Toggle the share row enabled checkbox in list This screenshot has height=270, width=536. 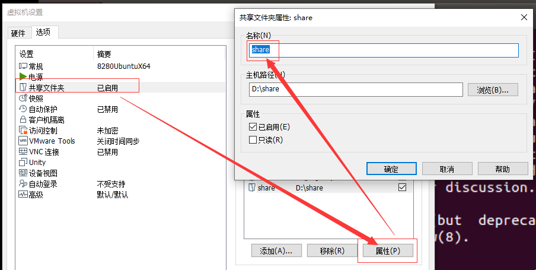point(403,188)
